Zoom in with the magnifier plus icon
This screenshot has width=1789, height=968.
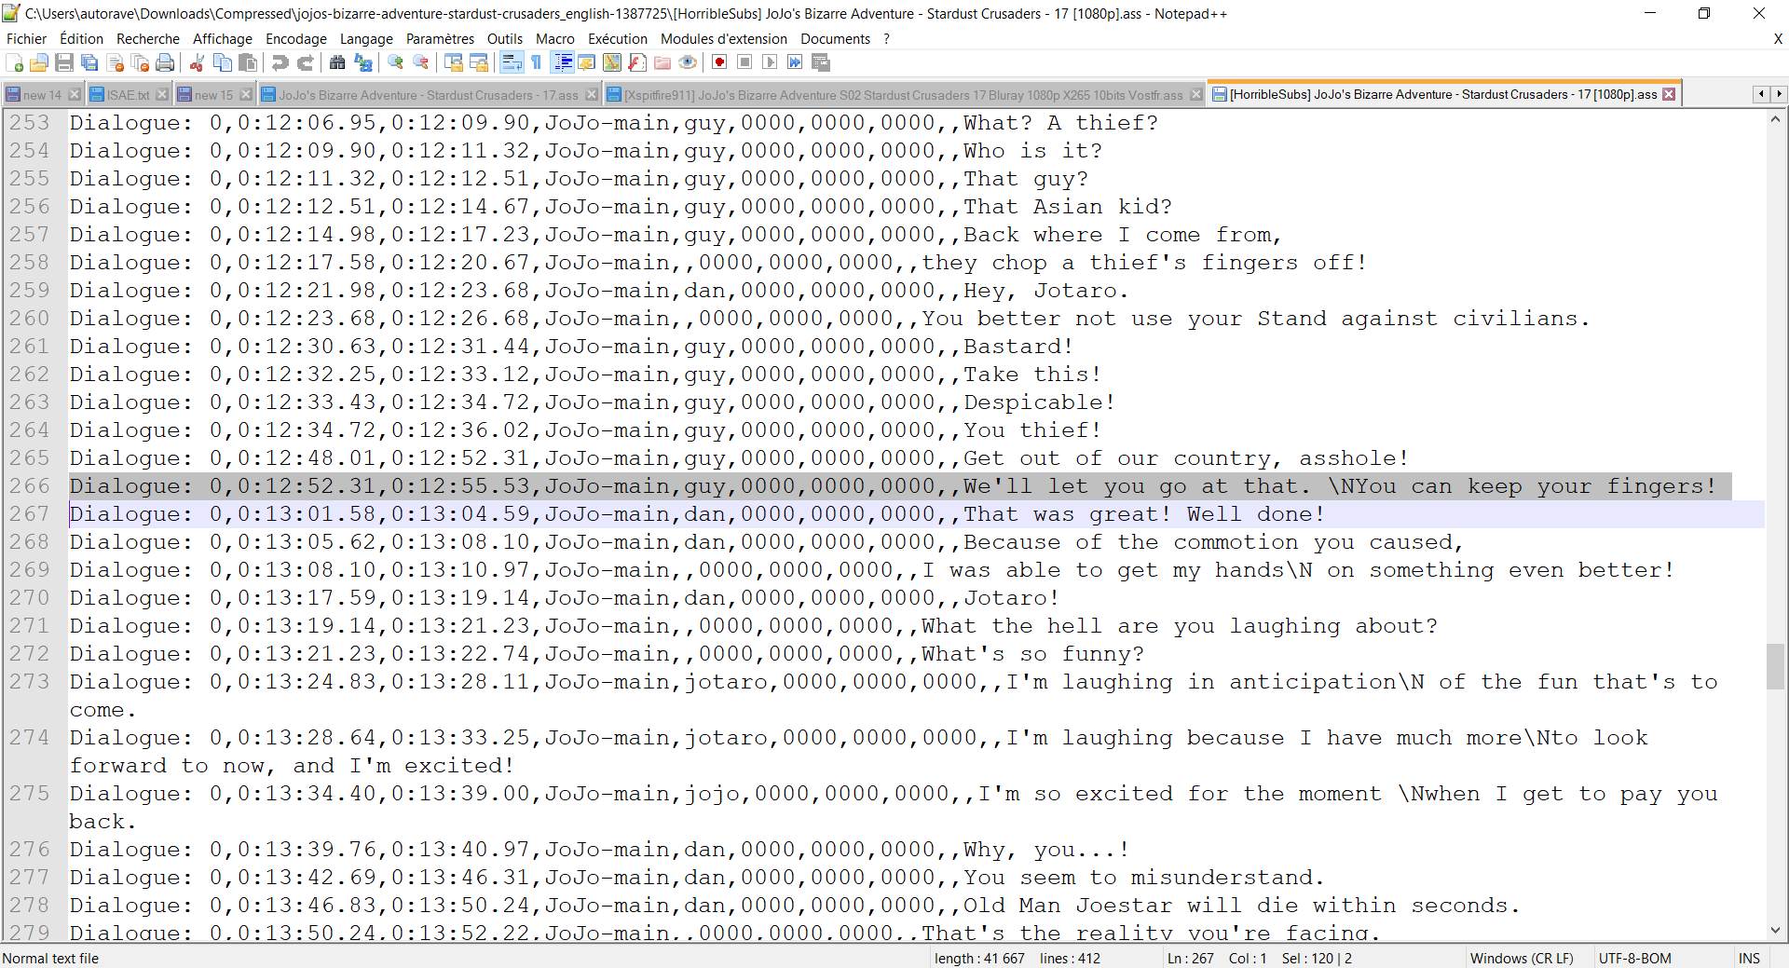(396, 62)
